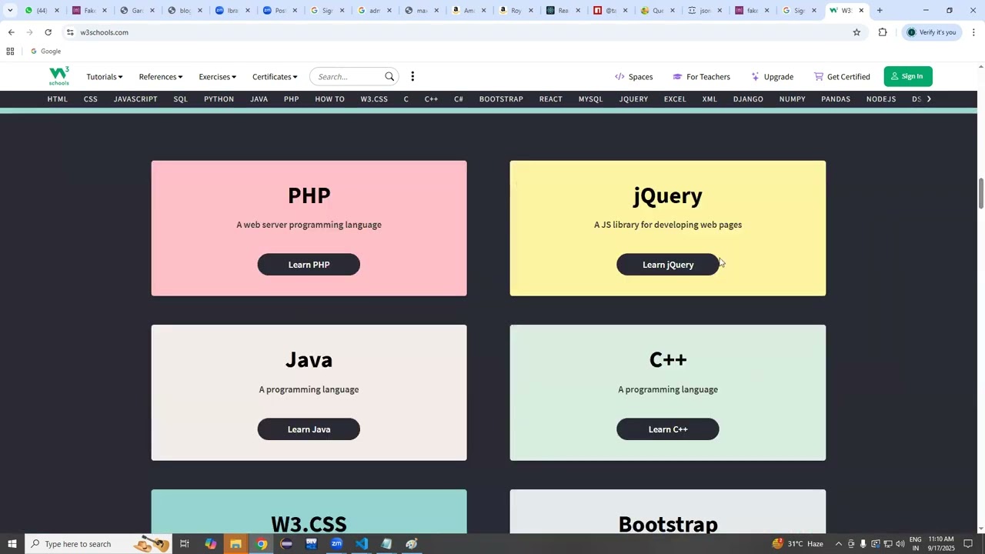Open the Chrome extensions puzzle icon

point(883,32)
